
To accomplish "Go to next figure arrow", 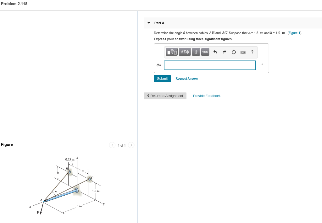I will (131, 145).
